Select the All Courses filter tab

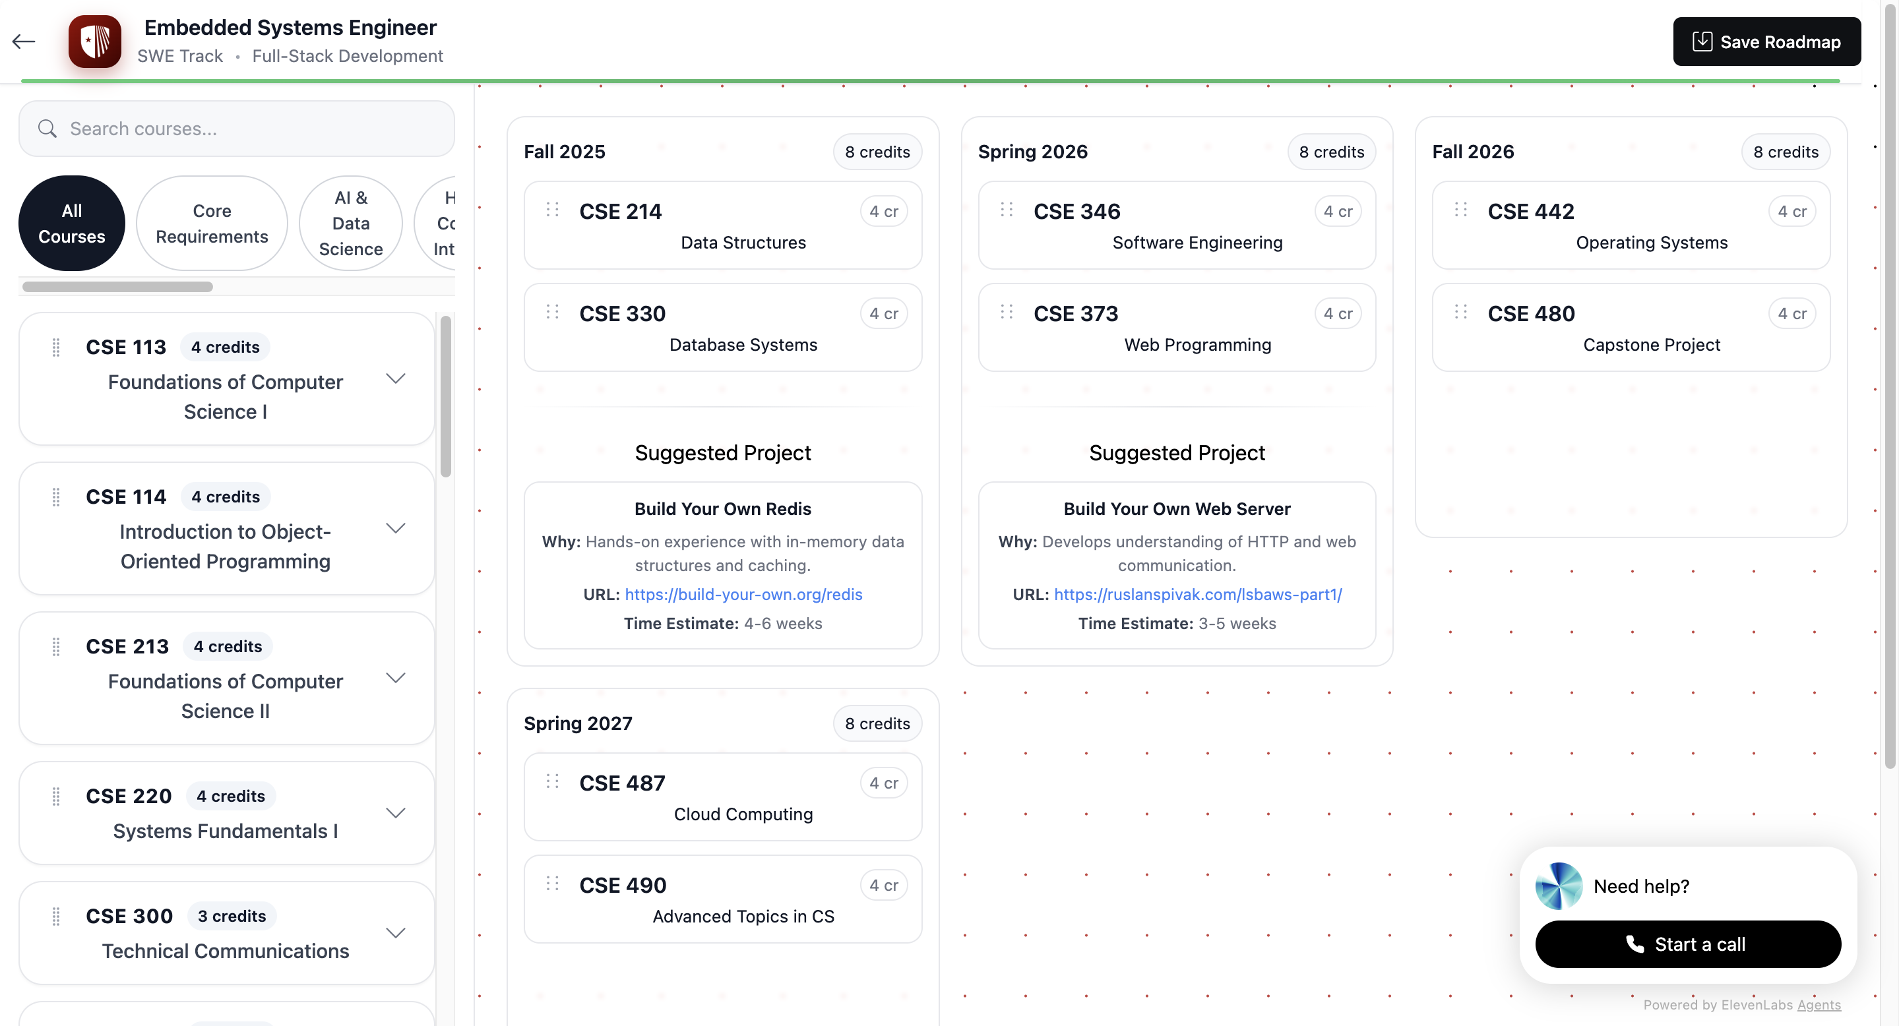(x=71, y=224)
